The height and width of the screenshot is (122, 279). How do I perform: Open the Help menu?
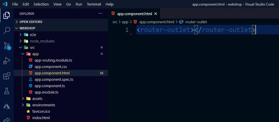click(x=109, y=4)
